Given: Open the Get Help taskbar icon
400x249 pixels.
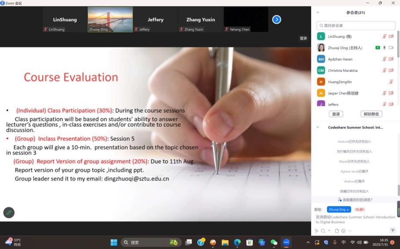Looking at the screenshot, I should pyautogui.click(x=201, y=242).
